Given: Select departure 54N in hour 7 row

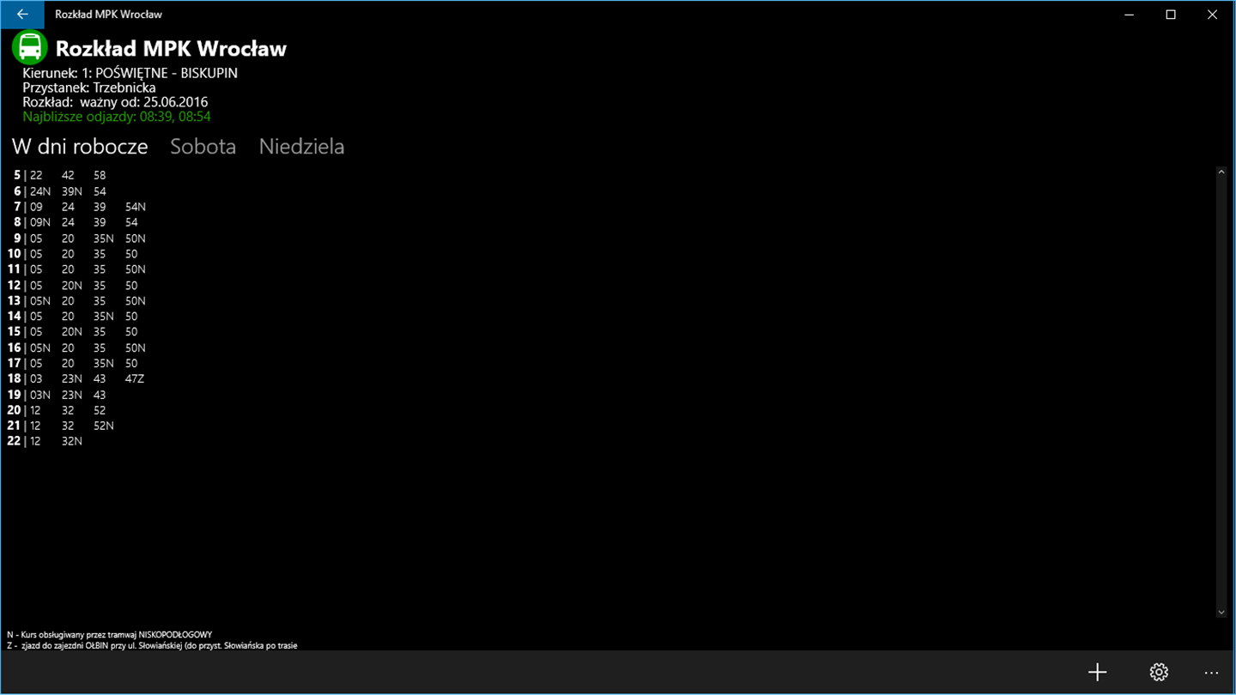Looking at the screenshot, I should point(136,207).
